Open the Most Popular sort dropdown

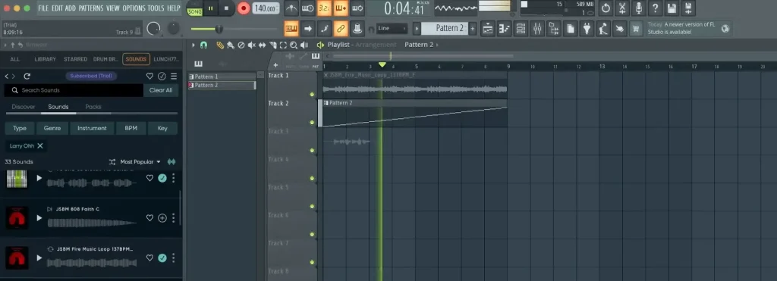coord(140,162)
